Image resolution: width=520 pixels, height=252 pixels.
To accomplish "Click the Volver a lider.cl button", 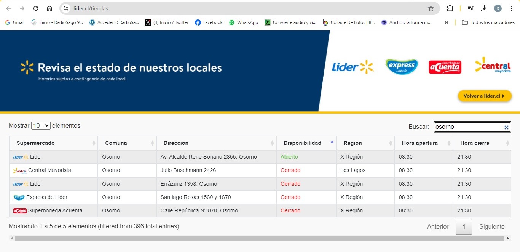I will 485,96.
